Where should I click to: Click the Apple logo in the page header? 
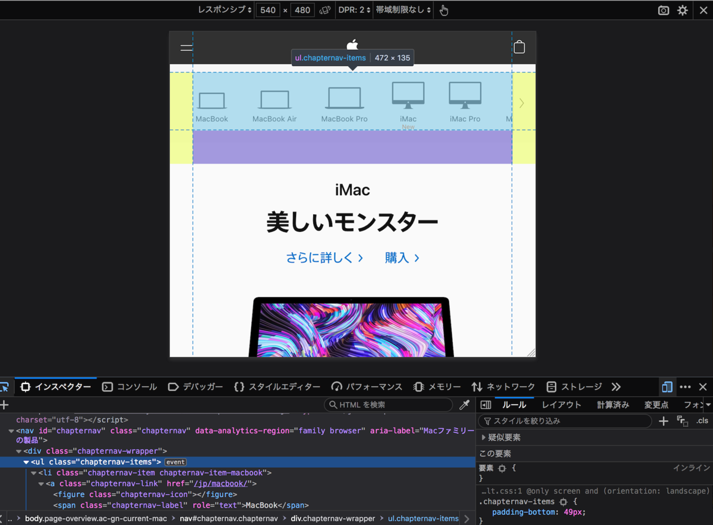tap(352, 45)
